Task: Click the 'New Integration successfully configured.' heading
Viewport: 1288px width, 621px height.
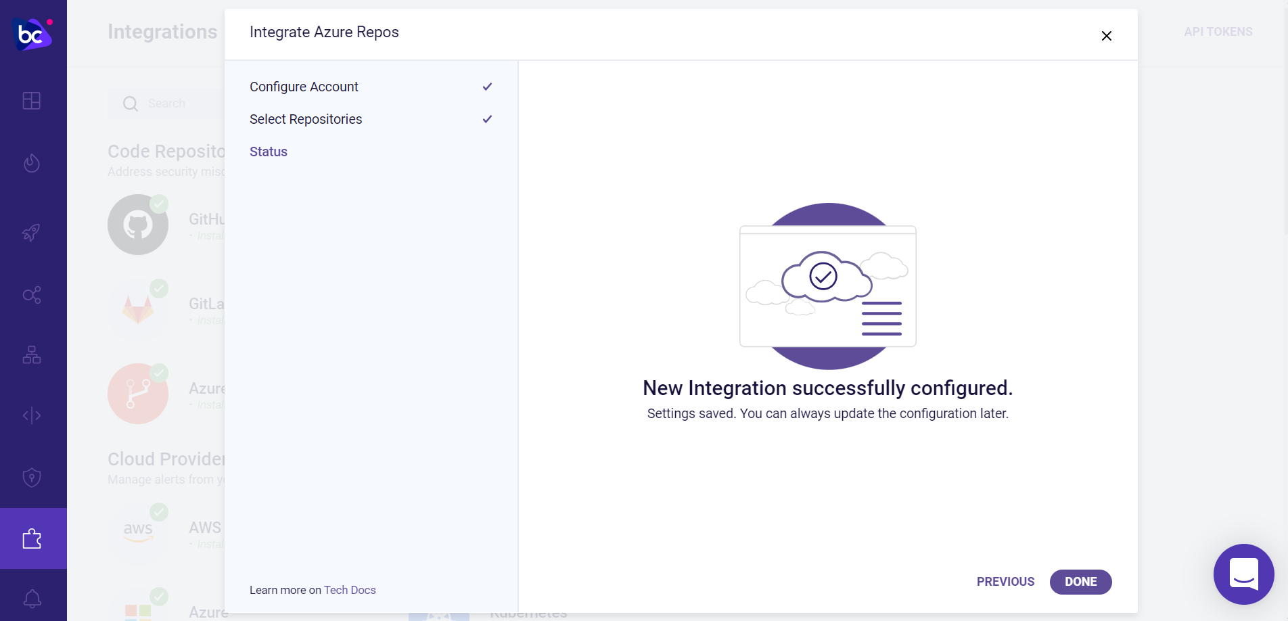Action: (828, 388)
